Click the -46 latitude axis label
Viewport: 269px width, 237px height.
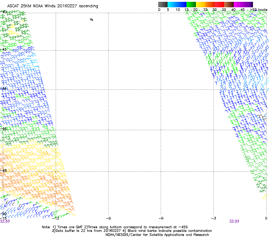click(3, 129)
